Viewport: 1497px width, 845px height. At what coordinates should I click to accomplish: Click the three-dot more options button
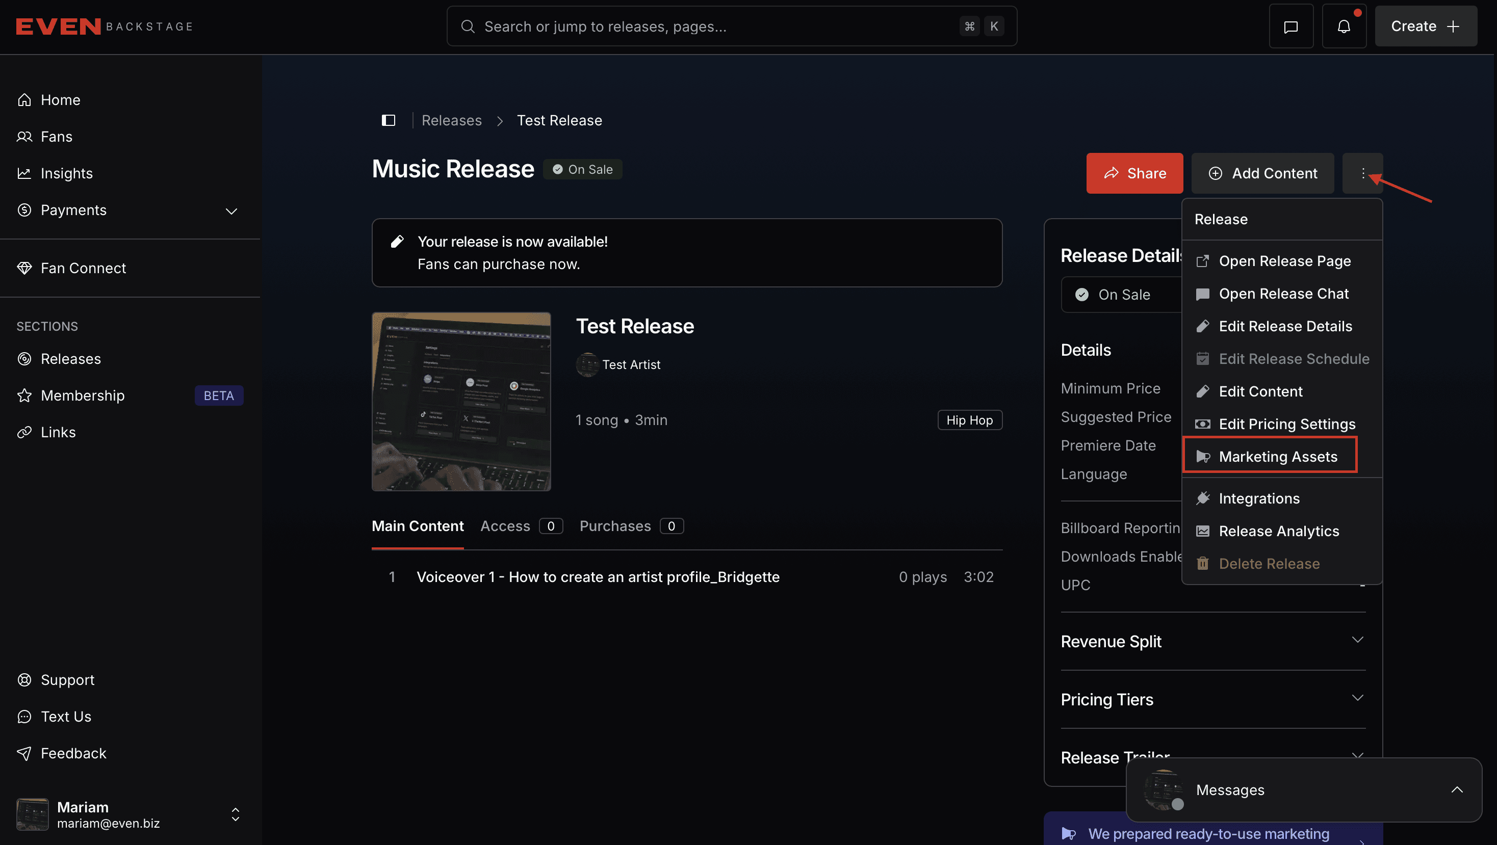(x=1363, y=173)
